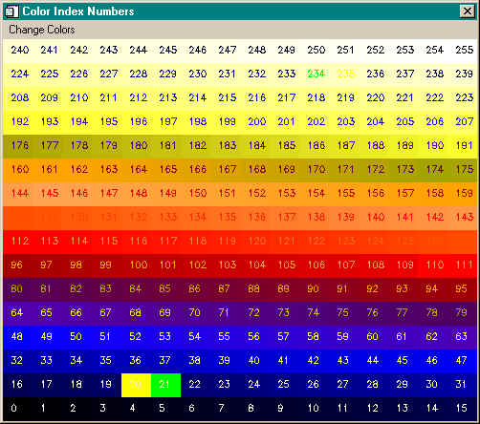This screenshot has width=480, height=424.
Task: Pick color index 255 white swatch
Action: pyautogui.click(x=463, y=51)
